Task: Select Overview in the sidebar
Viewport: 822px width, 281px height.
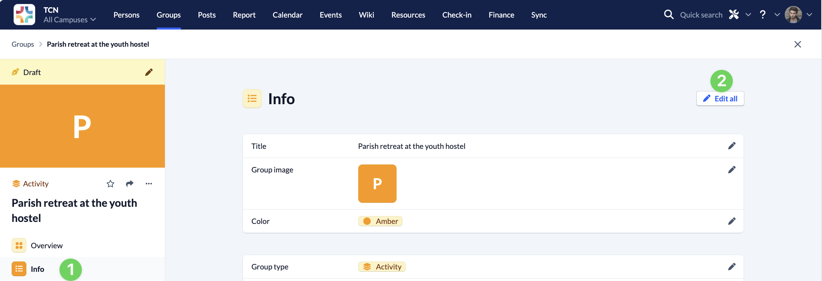Action: 46,245
